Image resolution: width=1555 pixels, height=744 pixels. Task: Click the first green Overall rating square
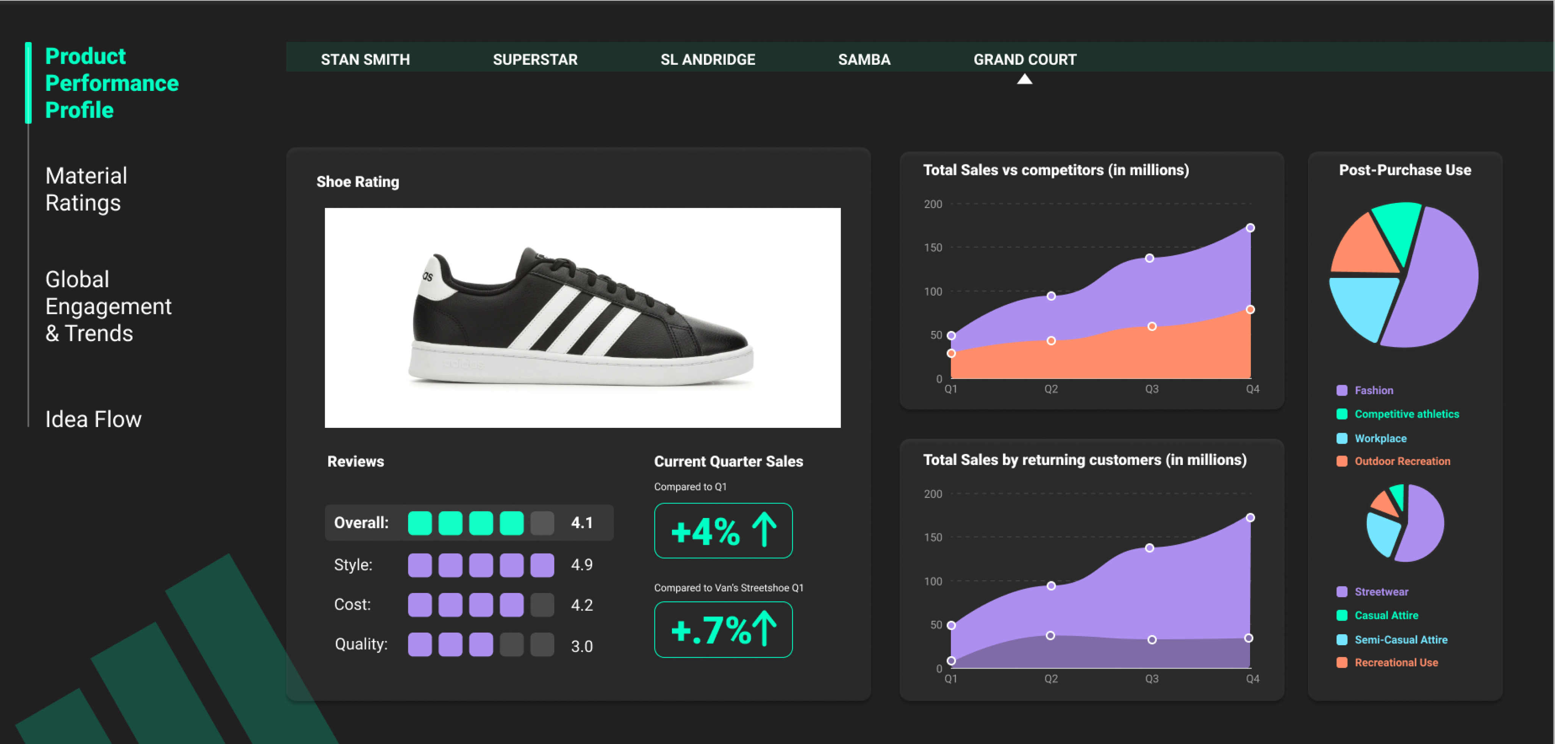point(420,523)
